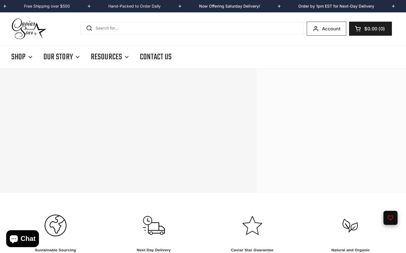Select the "Natural and Organic" label
Viewport: 406px width, 253px height.
[x=350, y=250]
